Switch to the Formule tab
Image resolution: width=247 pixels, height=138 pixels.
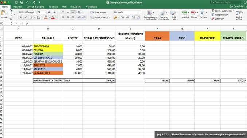point(53,7)
